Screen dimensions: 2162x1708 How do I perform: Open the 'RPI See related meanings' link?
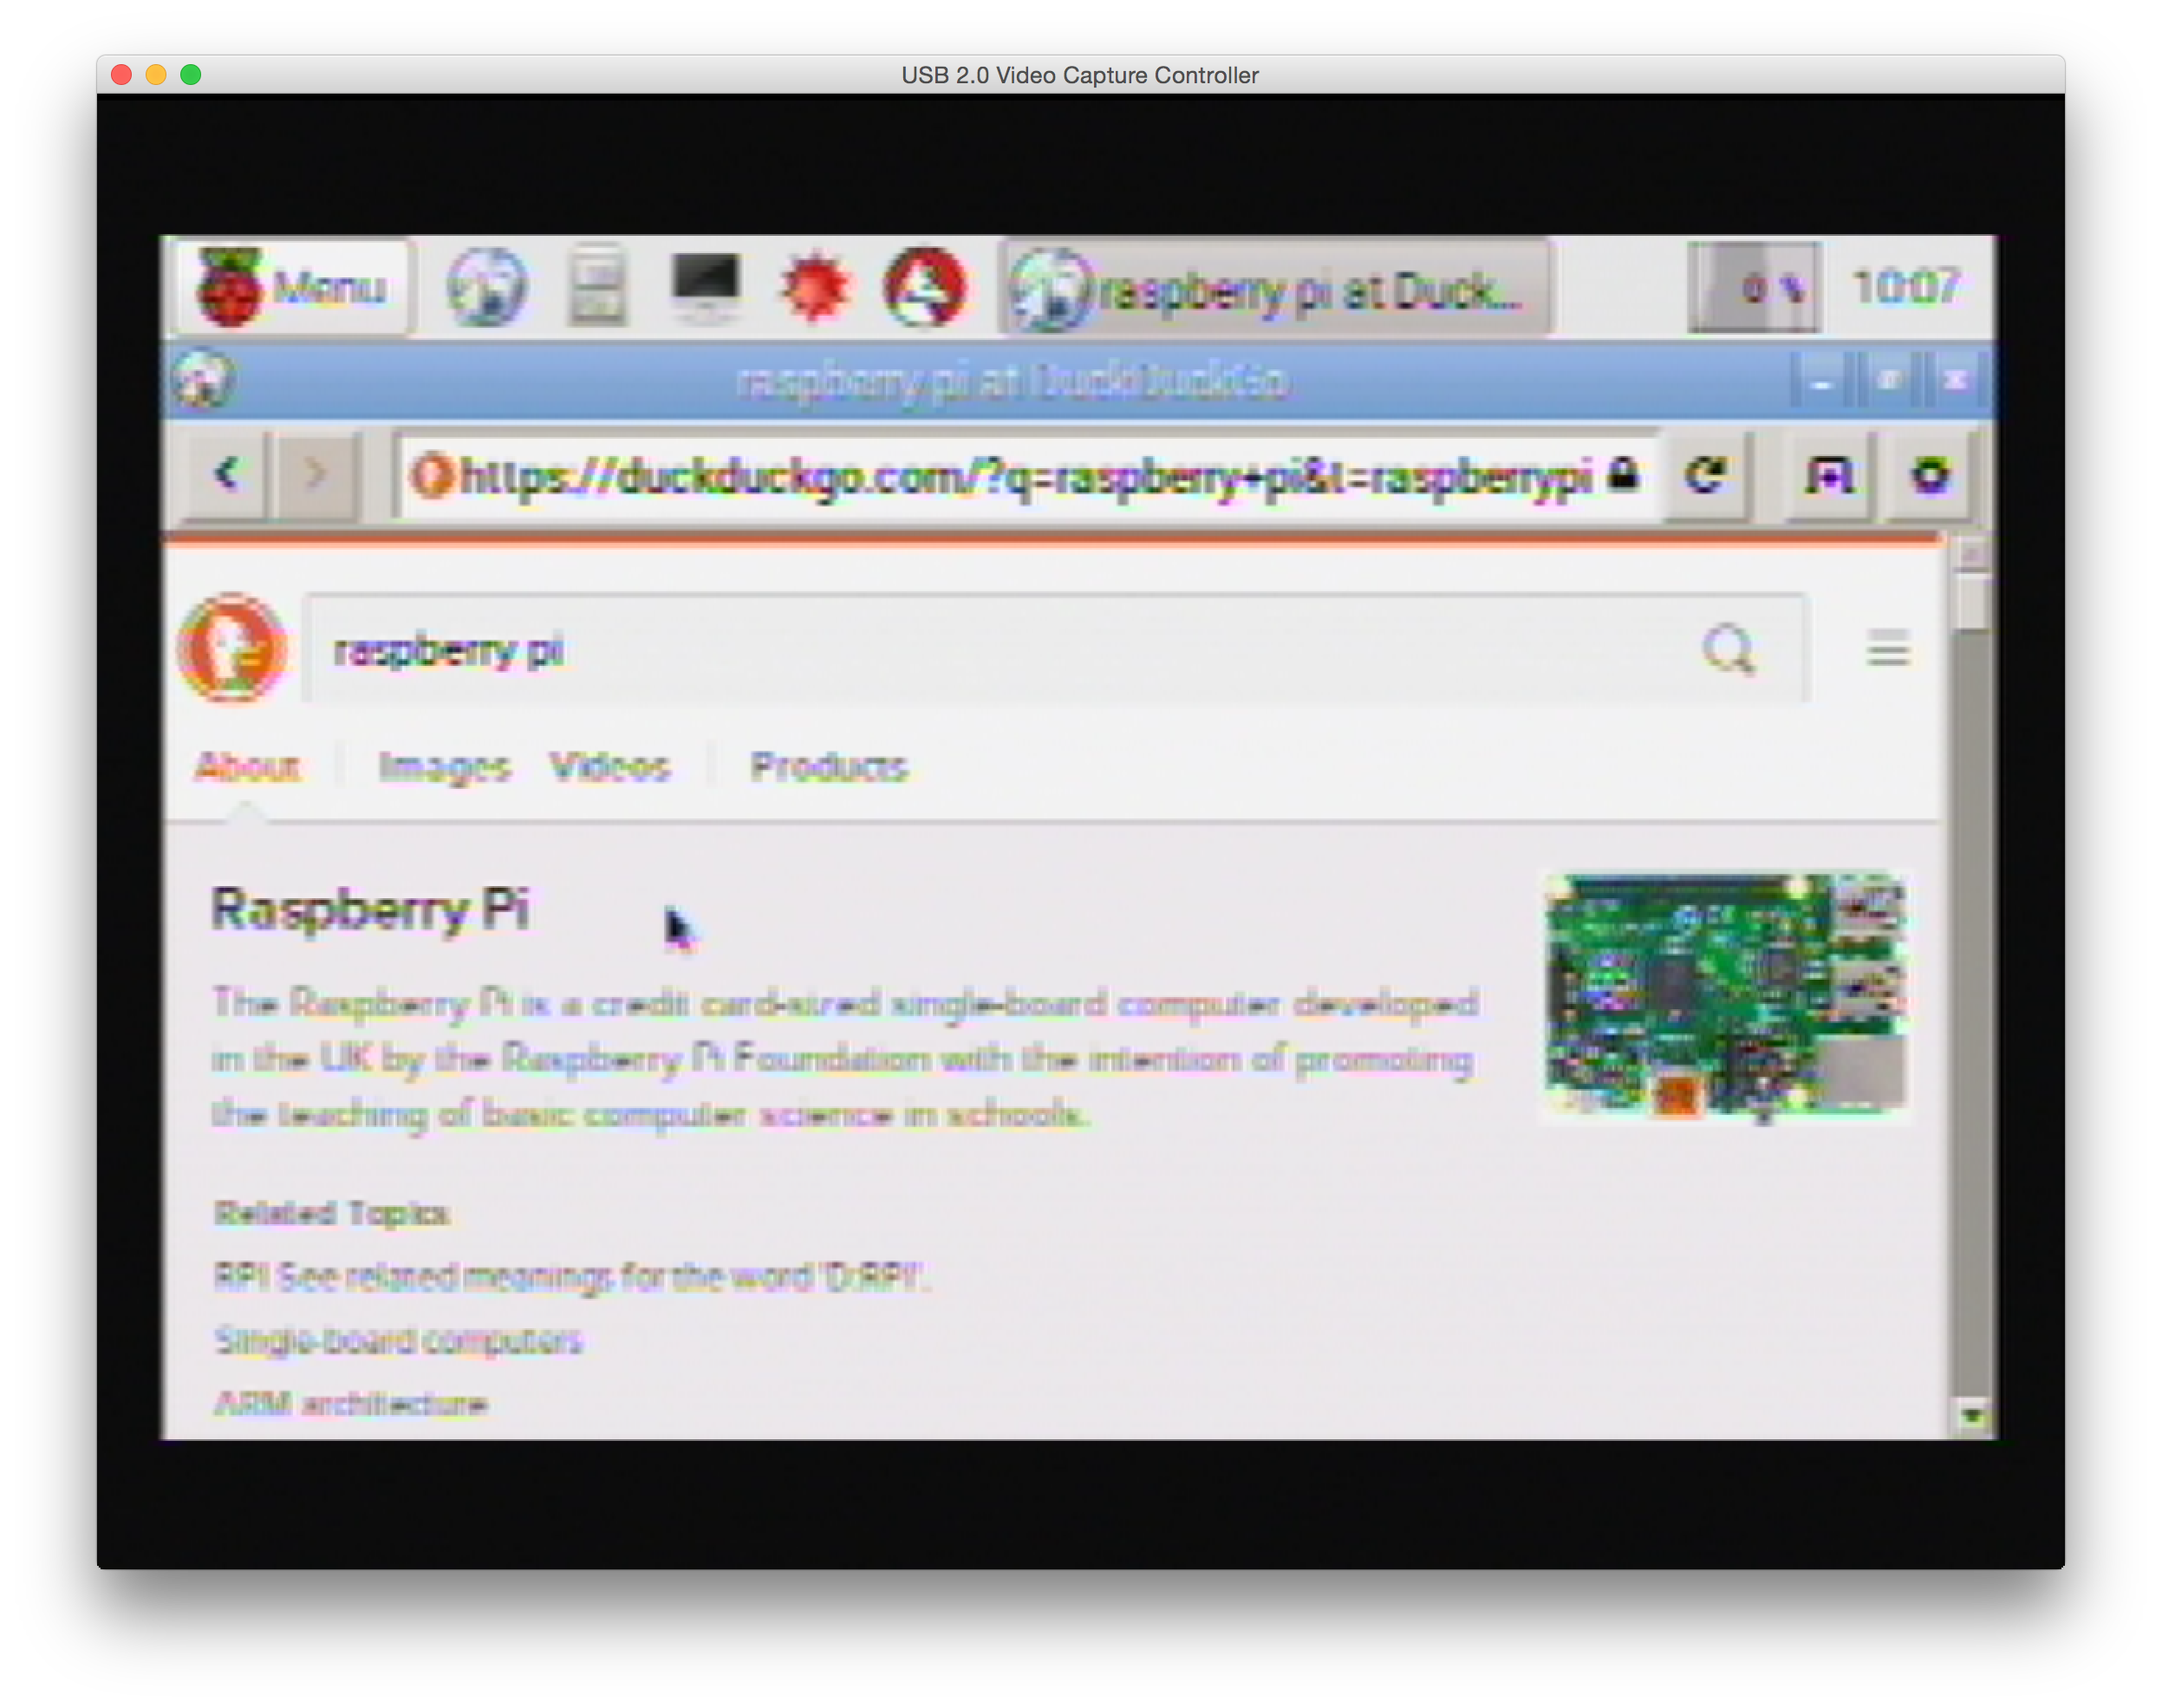(570, 1277)
